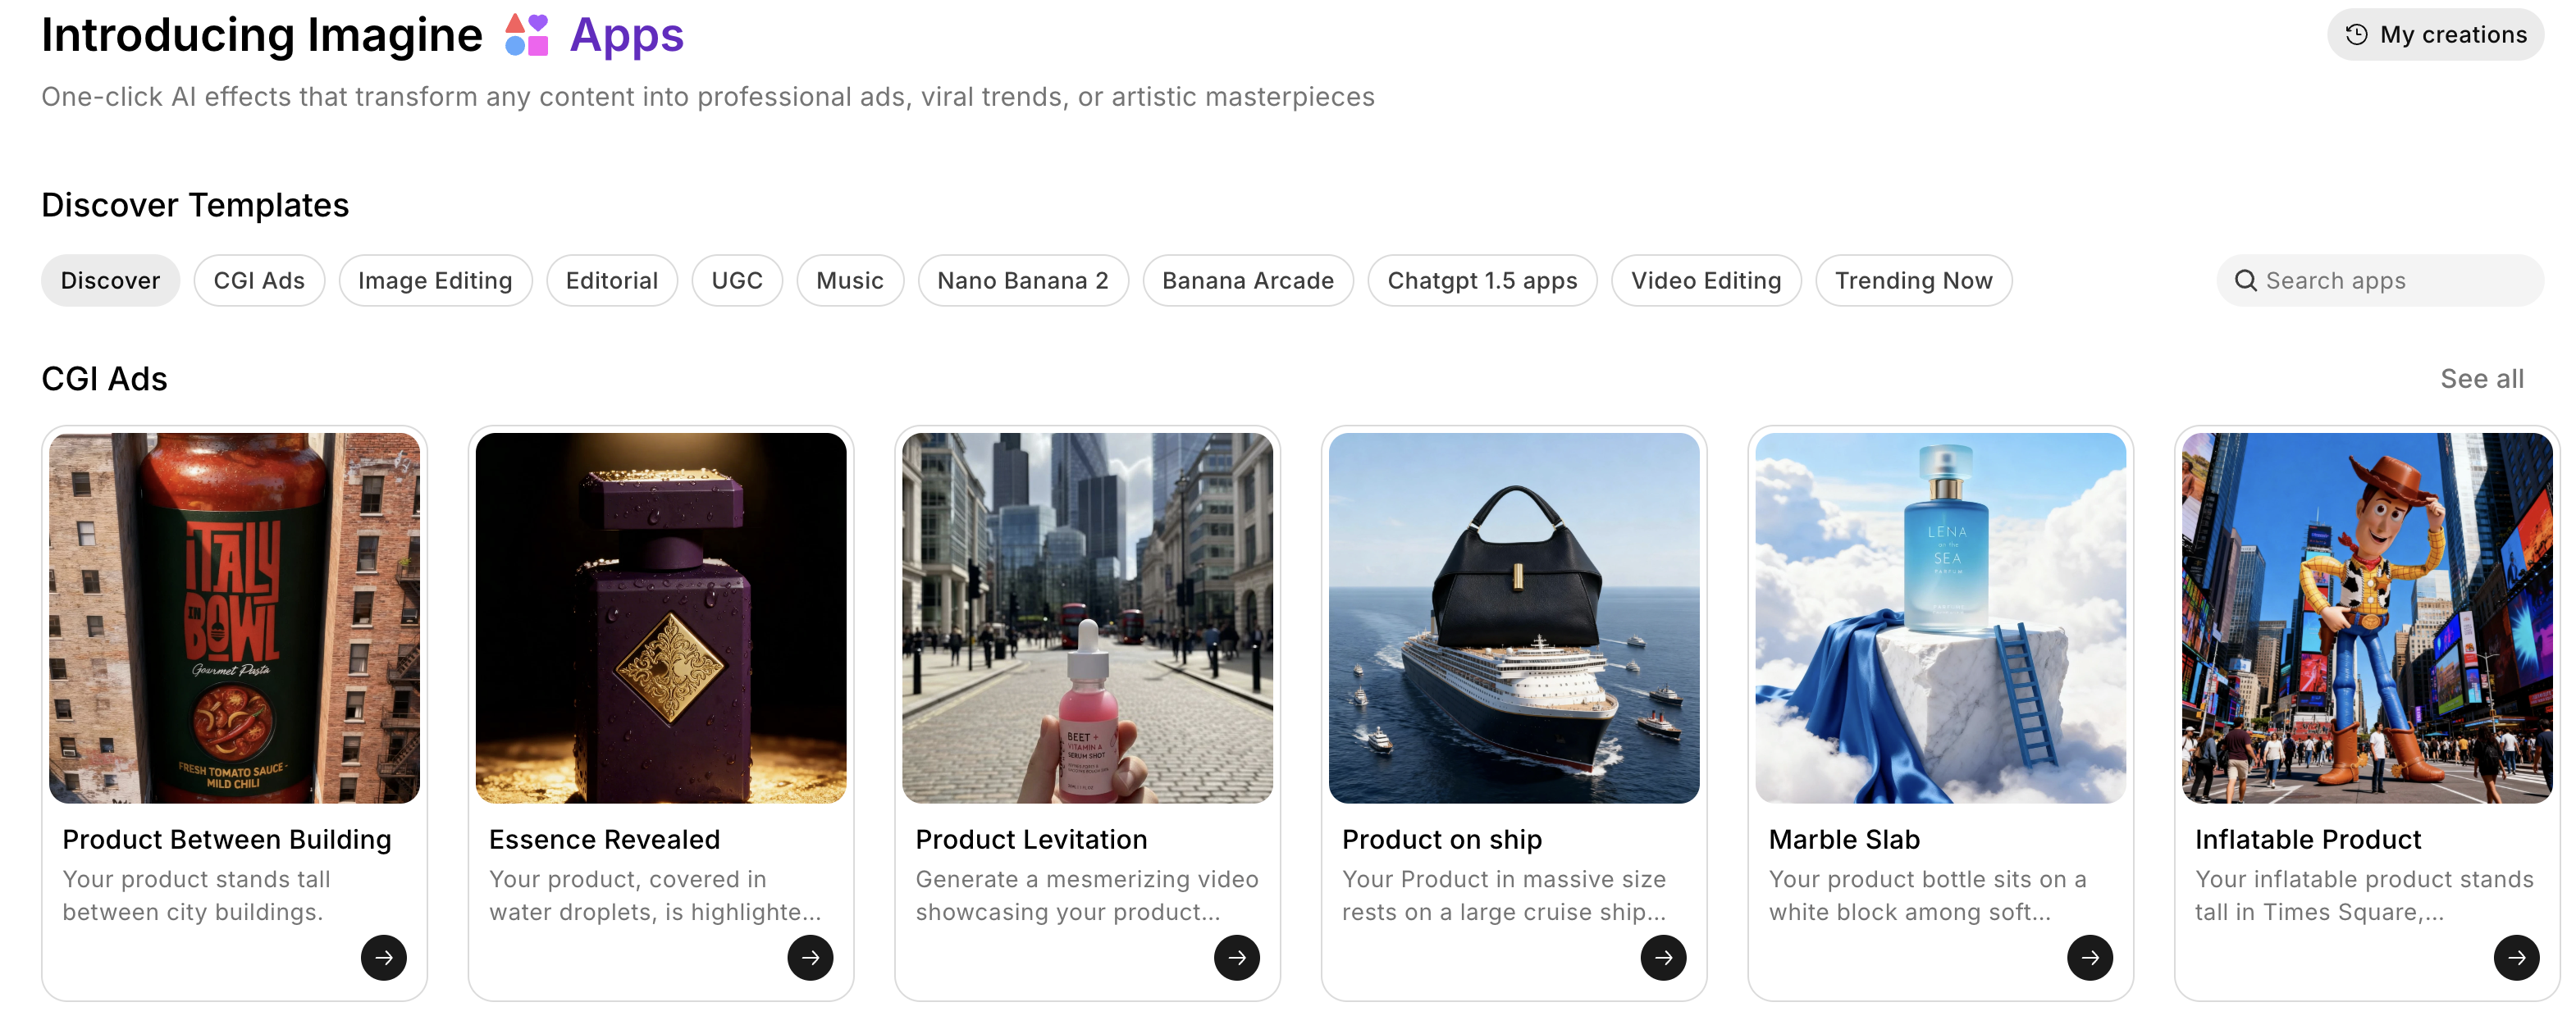Select the Woody Times Square thumbnail
The height and width of the screenshot is (1025, 2576).
pos(2367,617)
